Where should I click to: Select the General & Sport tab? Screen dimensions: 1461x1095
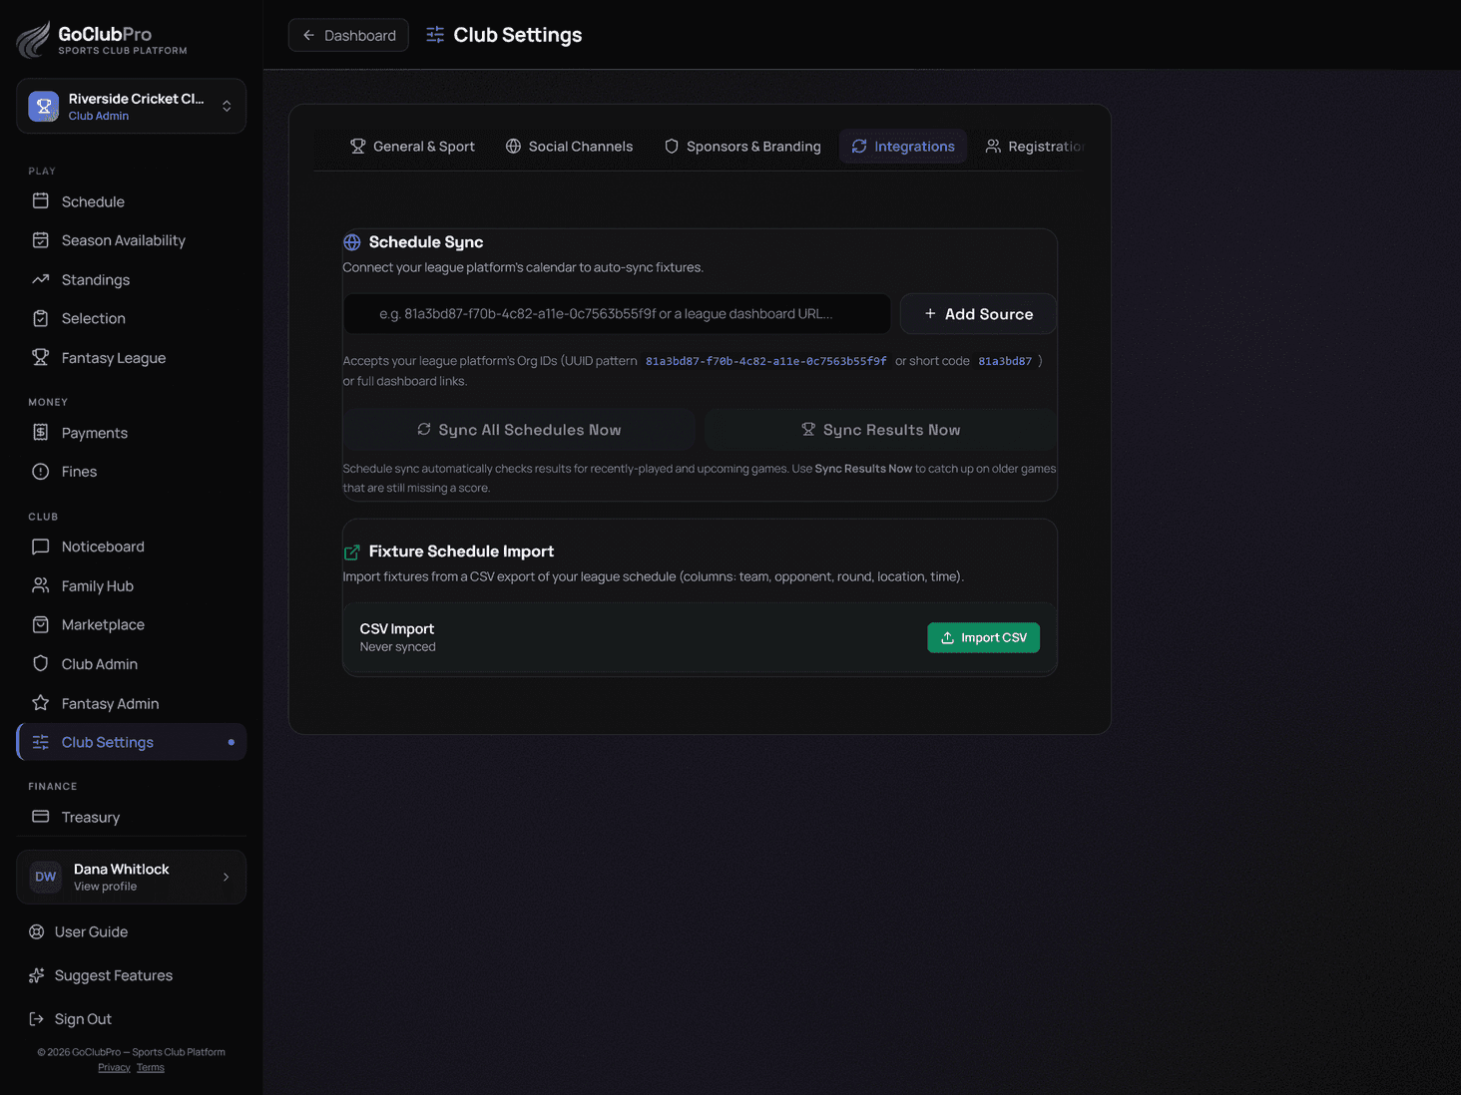[x=412, y=147]
